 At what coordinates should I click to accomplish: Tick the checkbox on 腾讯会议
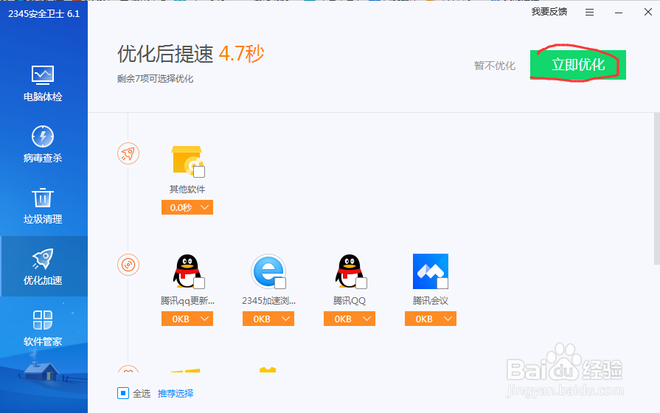[x=442, y=283]
